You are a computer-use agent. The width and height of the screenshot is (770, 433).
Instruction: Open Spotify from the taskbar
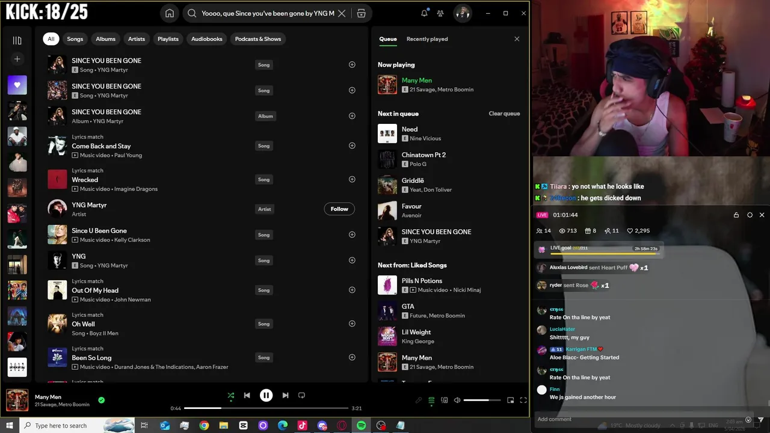(x=361, y=426)
